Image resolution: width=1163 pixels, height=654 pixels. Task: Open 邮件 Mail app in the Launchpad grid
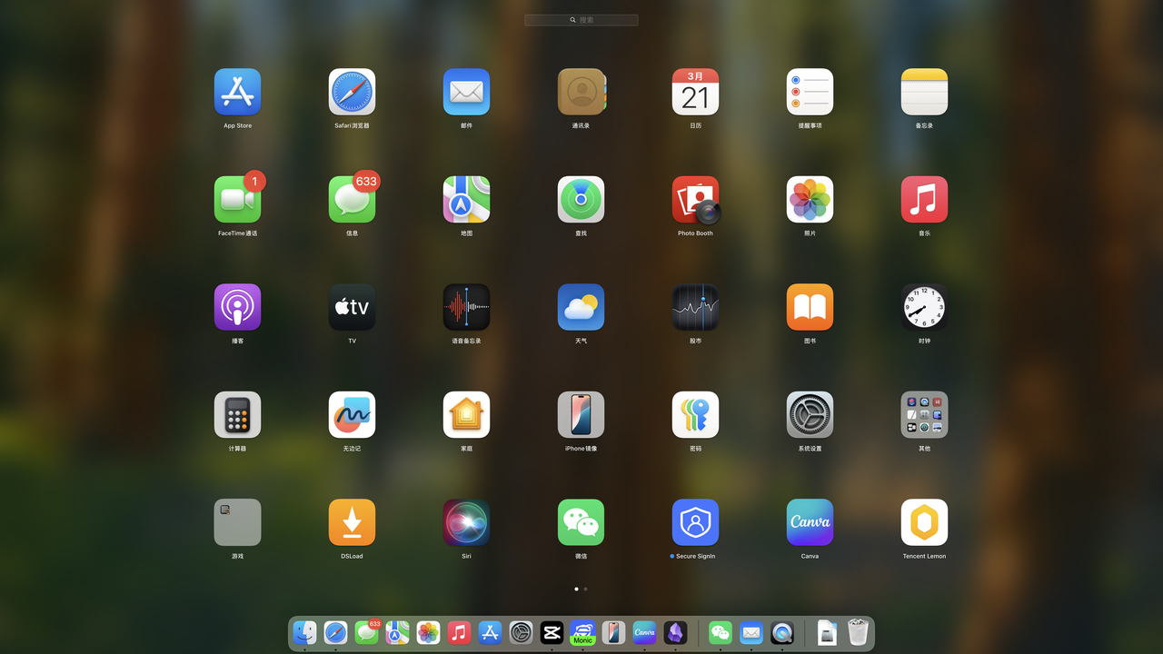(466, 92)
